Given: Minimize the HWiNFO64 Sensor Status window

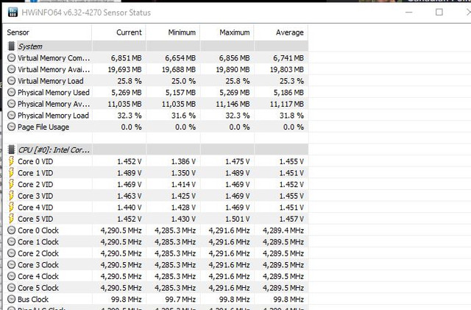Looking at the screenshot, I should (x=409, y=13).
